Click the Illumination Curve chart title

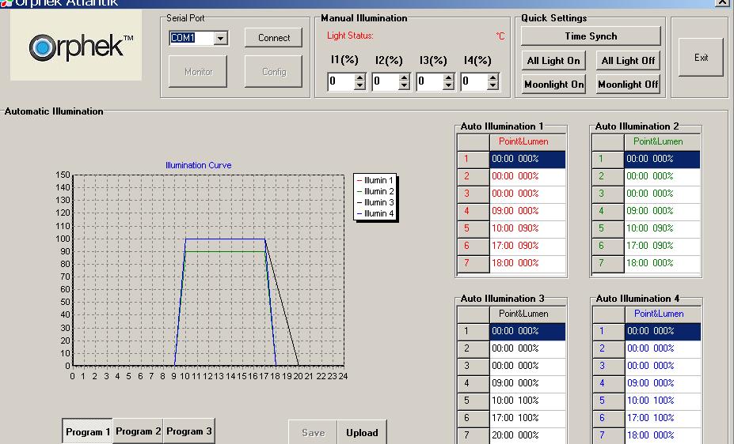199,165
